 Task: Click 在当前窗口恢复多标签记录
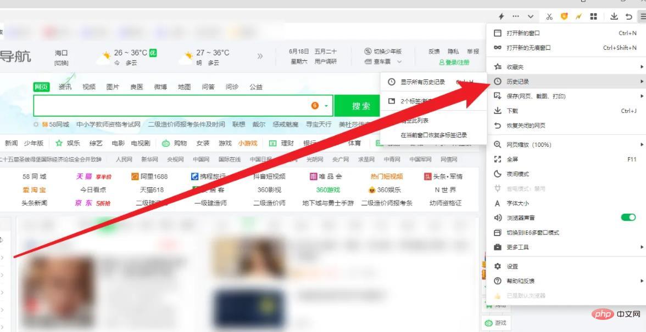pyautogui.click(x=434, y=135)
